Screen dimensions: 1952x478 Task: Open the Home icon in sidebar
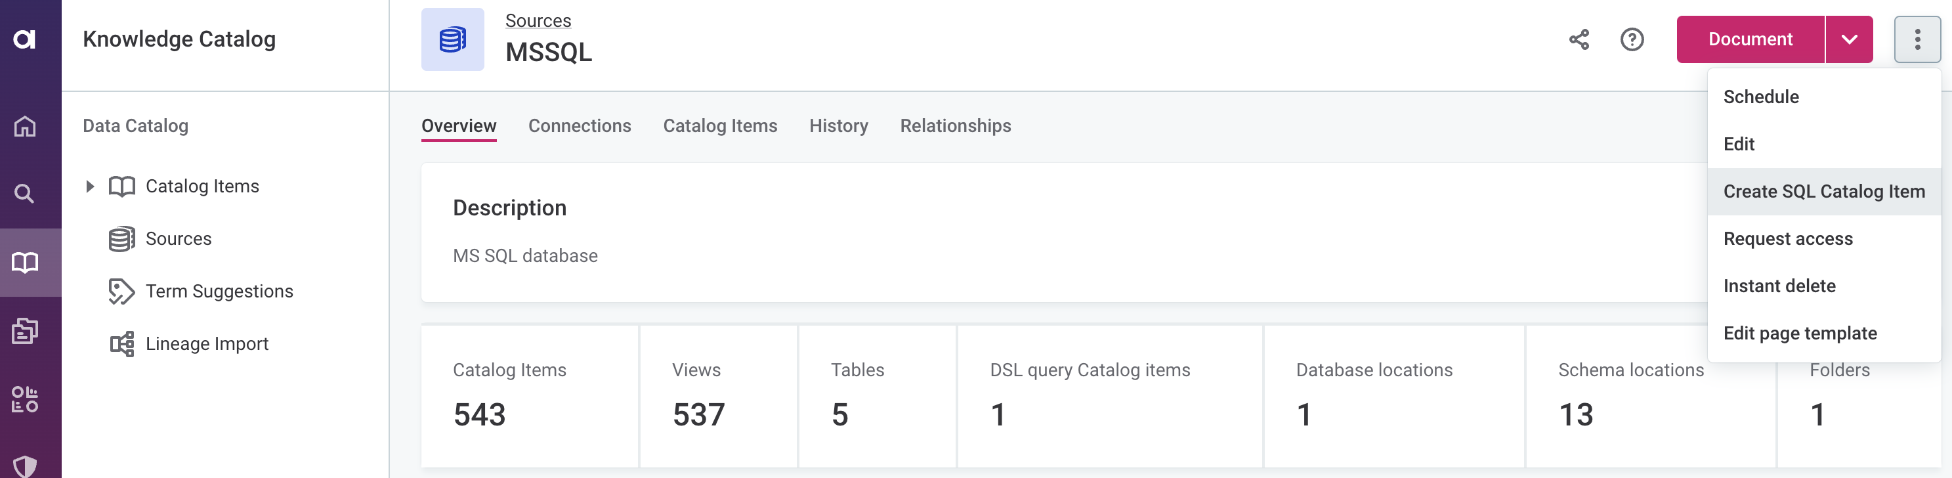(x=25, y=127)
